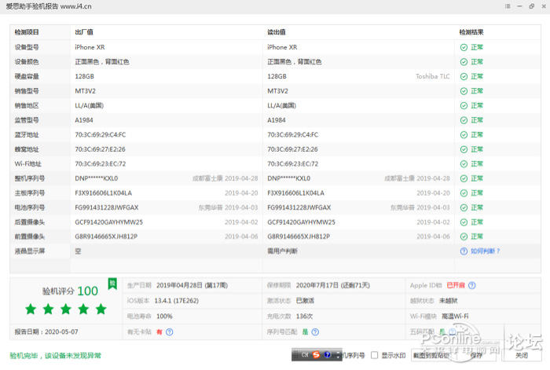Screen dimensions: 550x370
Task: Click the 保存 button
Action: tap(476, 356)
